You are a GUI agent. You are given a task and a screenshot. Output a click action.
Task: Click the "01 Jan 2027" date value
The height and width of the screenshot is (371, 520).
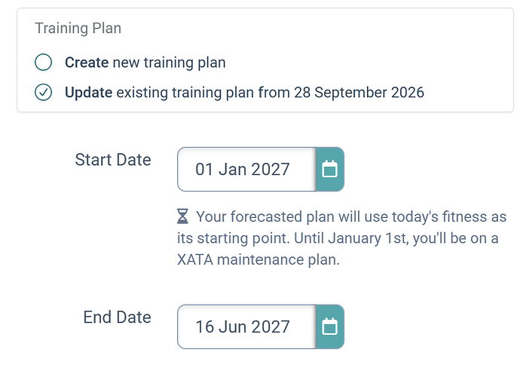pyautogui.click(x=243, y=169)
